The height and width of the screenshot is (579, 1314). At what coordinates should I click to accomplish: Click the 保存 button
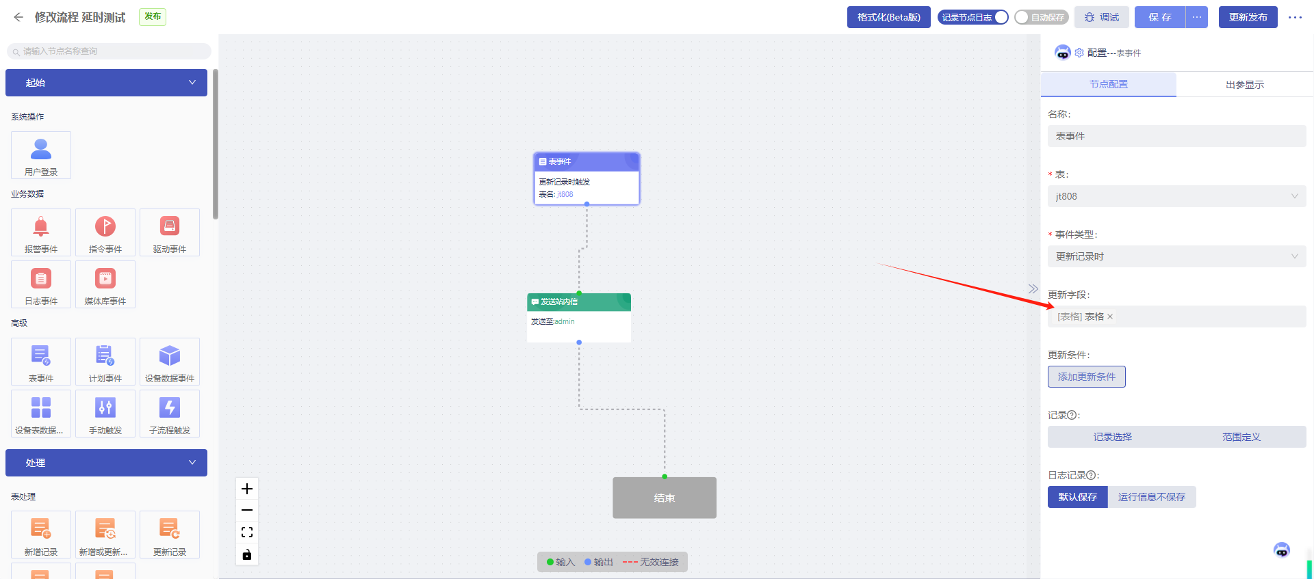[1160, 17]
